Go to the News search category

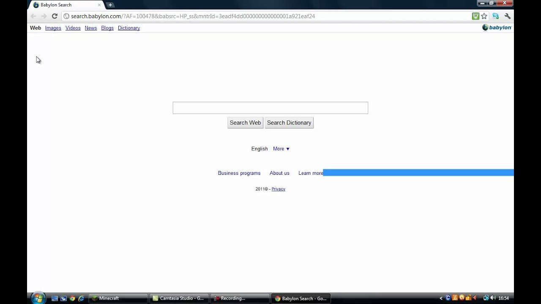pos(91,28)
